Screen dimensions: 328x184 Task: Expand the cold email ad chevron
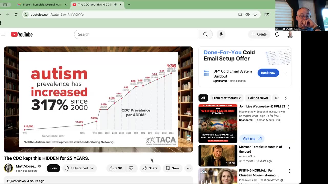point(285,73)
